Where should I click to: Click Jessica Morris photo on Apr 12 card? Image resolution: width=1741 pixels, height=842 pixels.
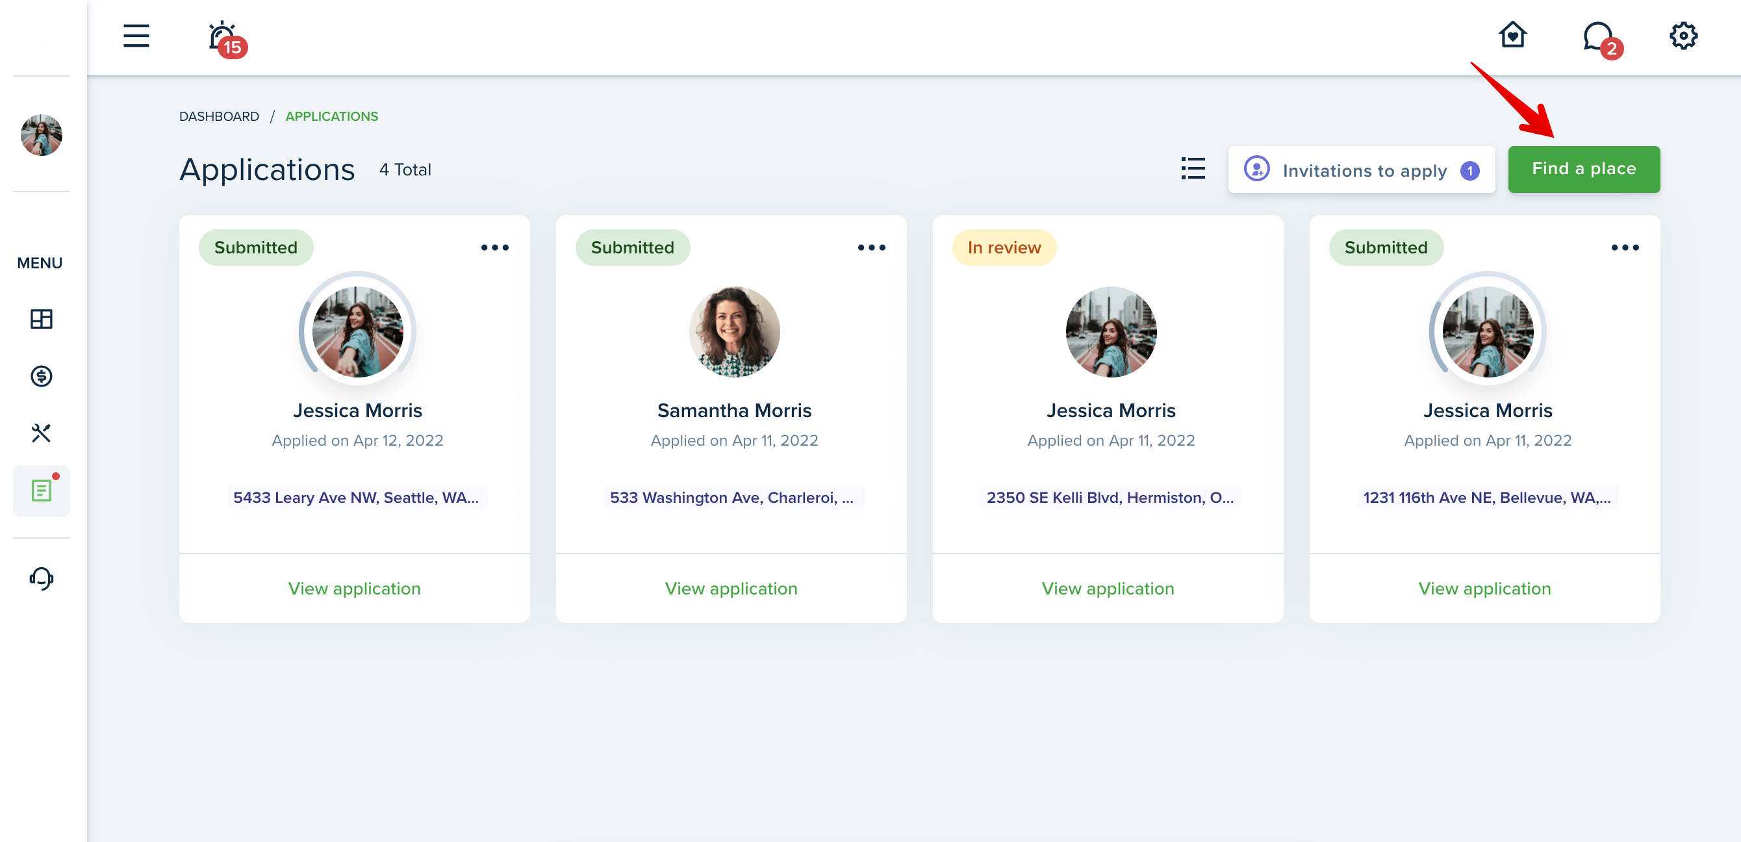[357, 331]
